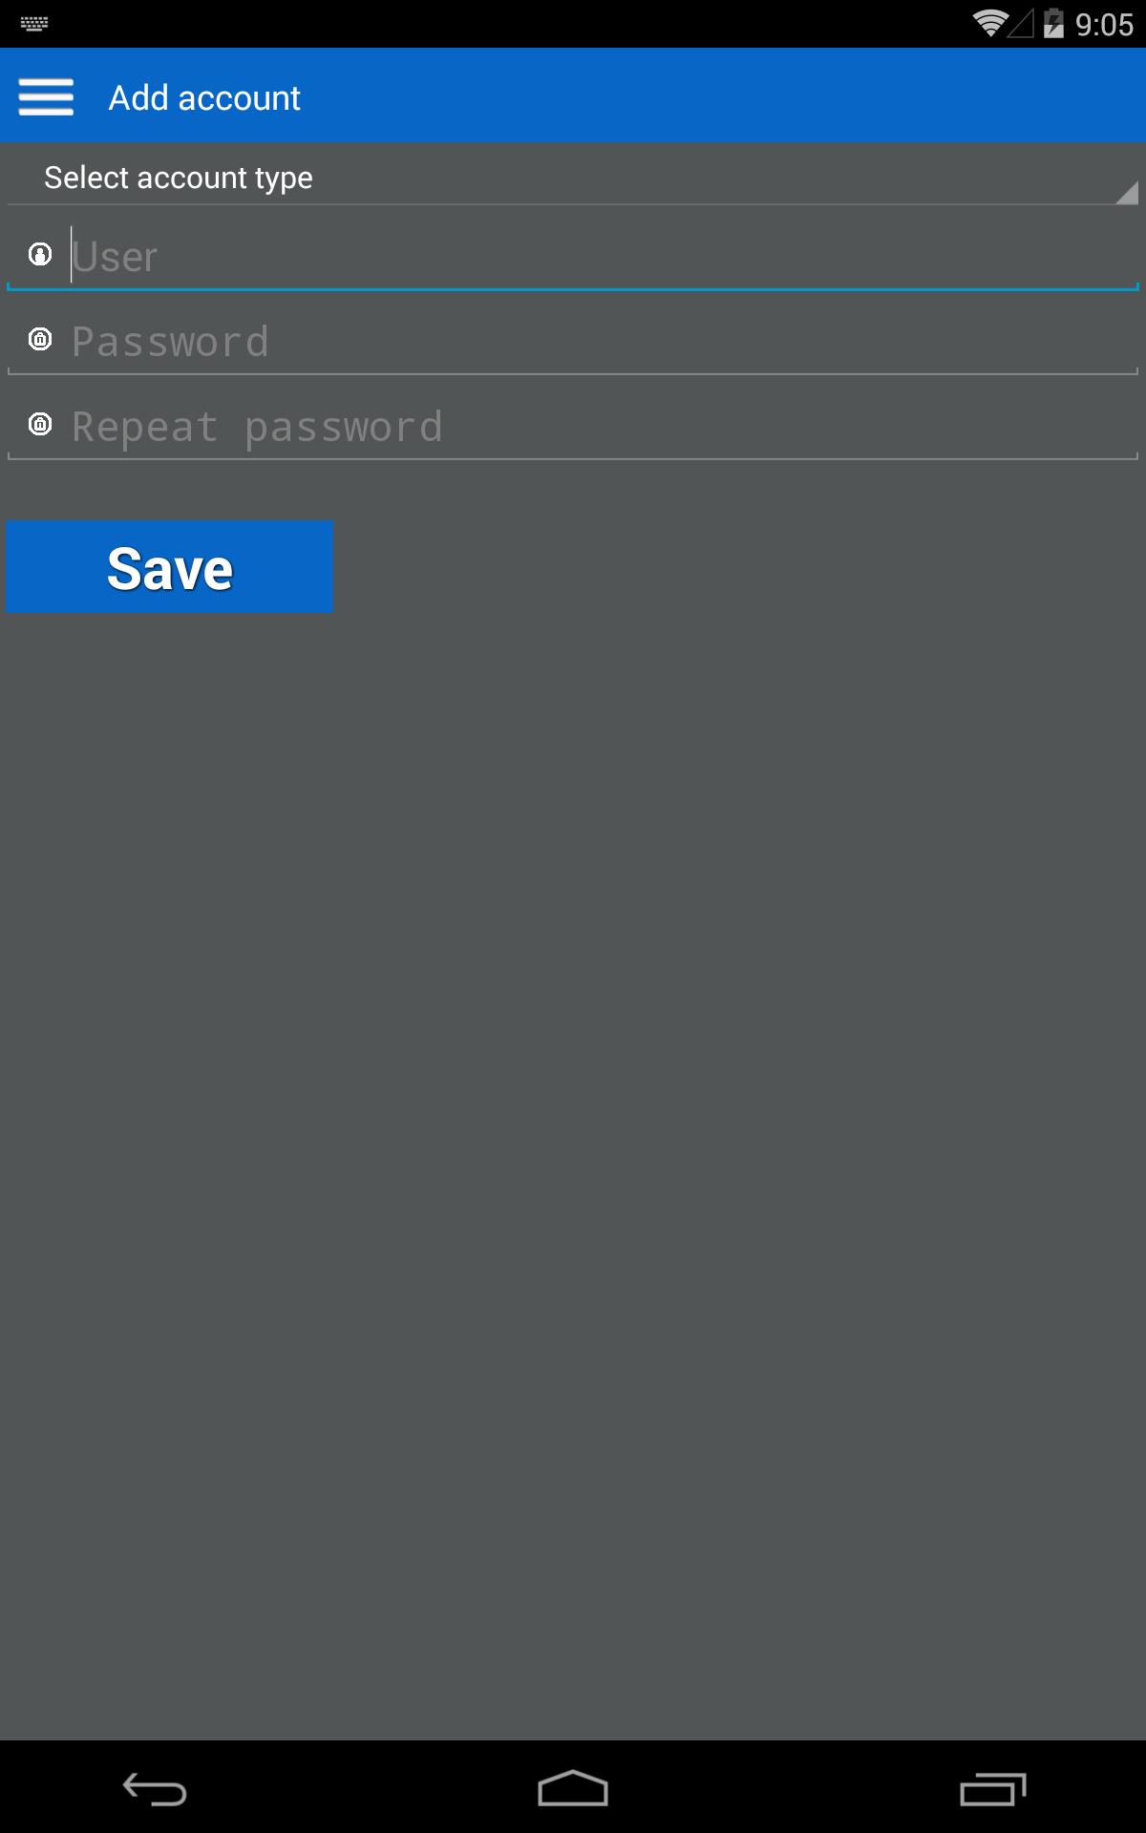This screenshot has width=1146, height=1833.
Task: Focus the Password input field
Action: coord(573,342)
